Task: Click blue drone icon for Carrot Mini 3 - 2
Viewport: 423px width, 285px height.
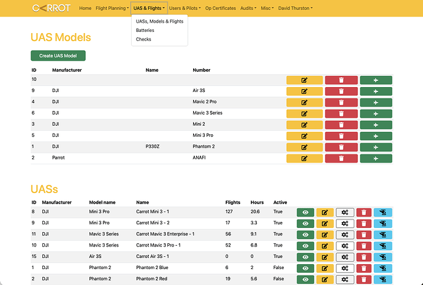Action: (383, 224)
